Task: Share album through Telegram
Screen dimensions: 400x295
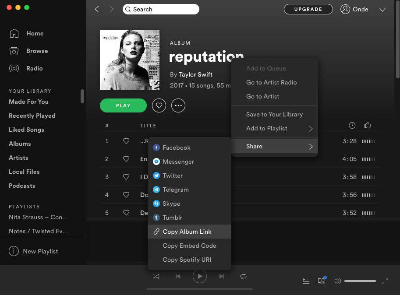Action: point(189,190)
